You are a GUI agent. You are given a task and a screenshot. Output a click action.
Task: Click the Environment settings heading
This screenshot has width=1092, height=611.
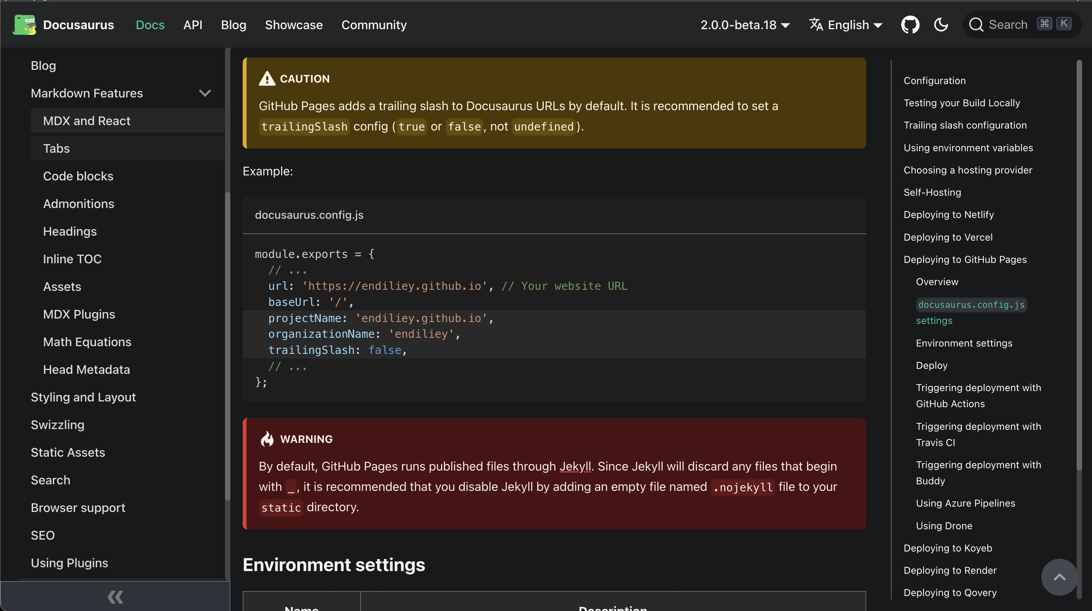334,565
